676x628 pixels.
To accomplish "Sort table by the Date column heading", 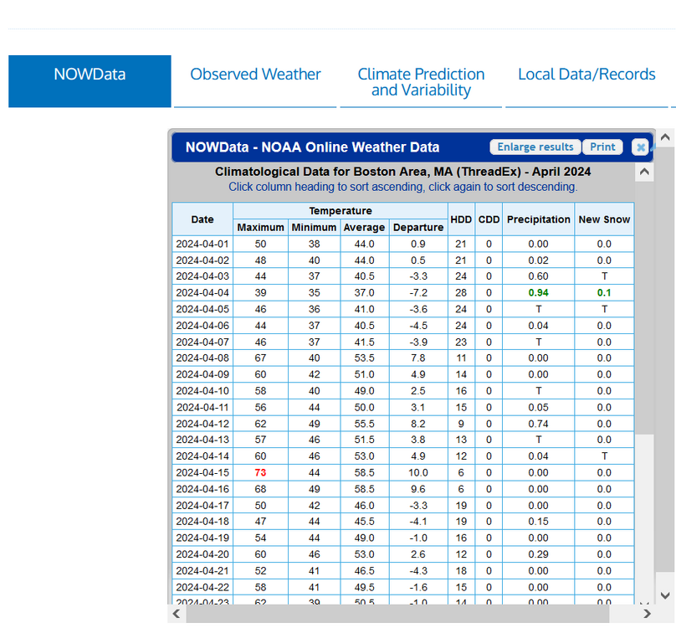I will point(202,219).
